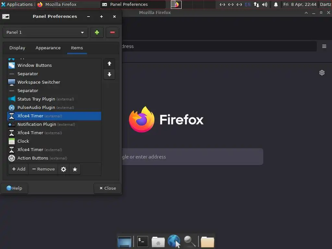
Task: Open the Dartz user action menu
Action: click(326, 4)
